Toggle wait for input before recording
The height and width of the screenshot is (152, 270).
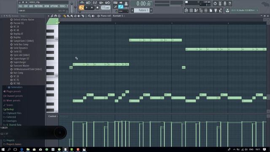[88, 3]
